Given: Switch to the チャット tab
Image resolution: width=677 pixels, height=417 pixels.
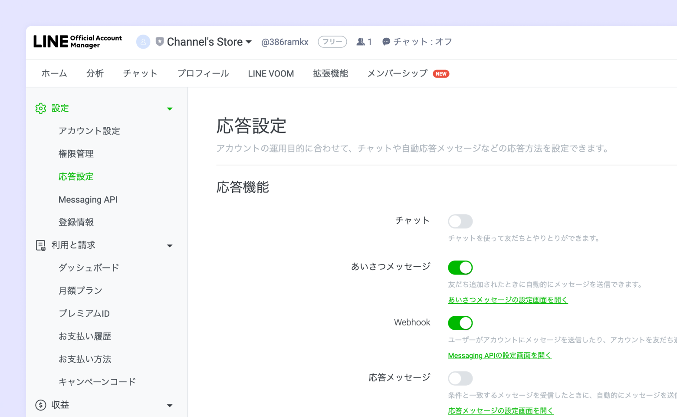Looking at the screenshot, I should coord(140,73).
